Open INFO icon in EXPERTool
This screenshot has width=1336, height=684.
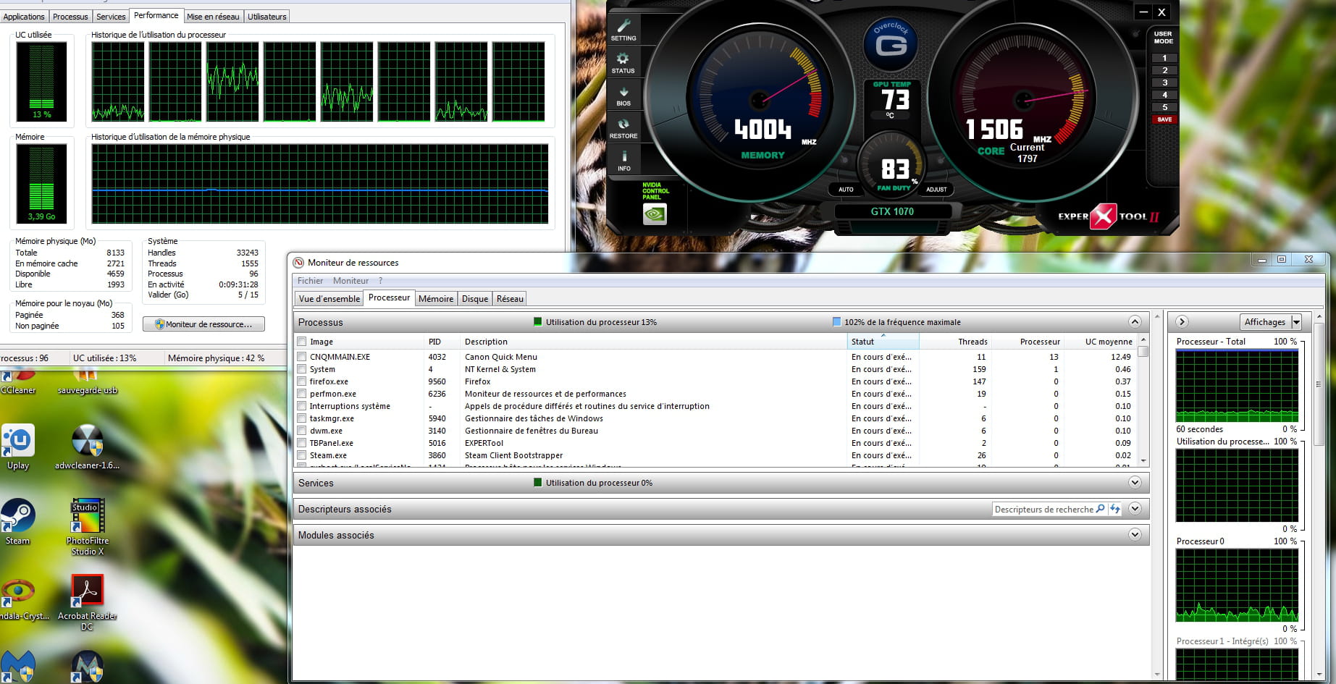(623, 160)
